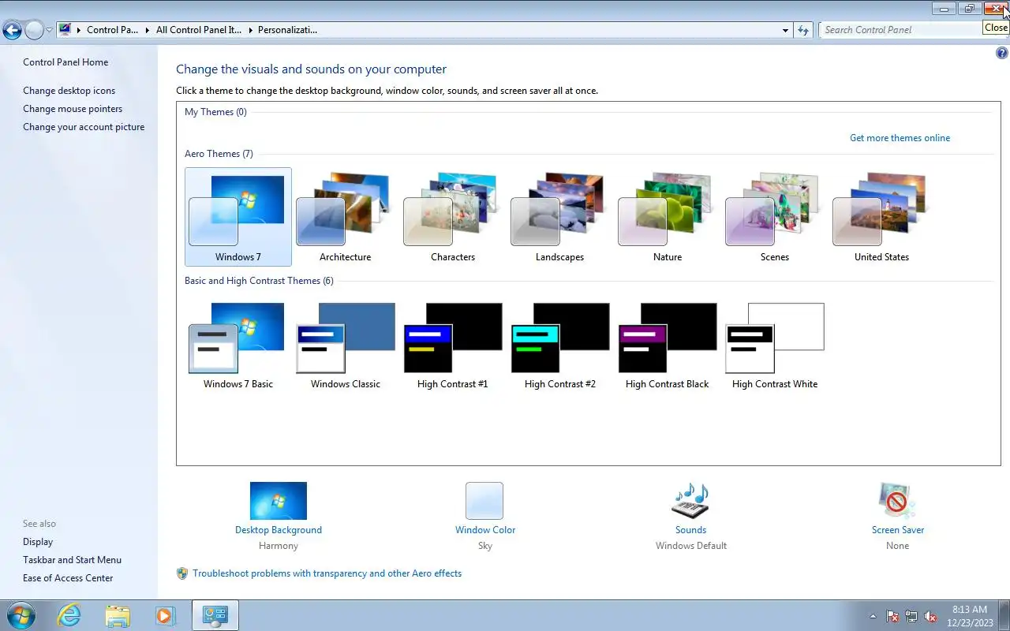This screenshot has height=631, width=1010.
Task: Restore down the Personalization window
Action: coord(970,8)
